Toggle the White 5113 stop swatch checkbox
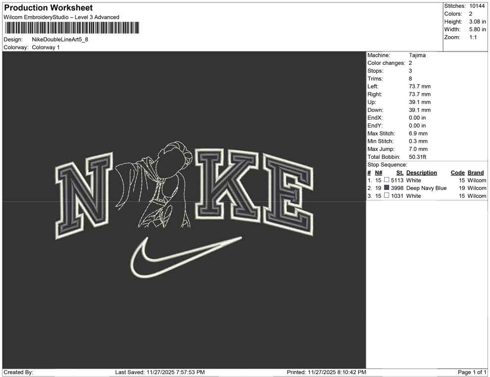This screenshot has width=490, height=377. (x=387, y=180)
